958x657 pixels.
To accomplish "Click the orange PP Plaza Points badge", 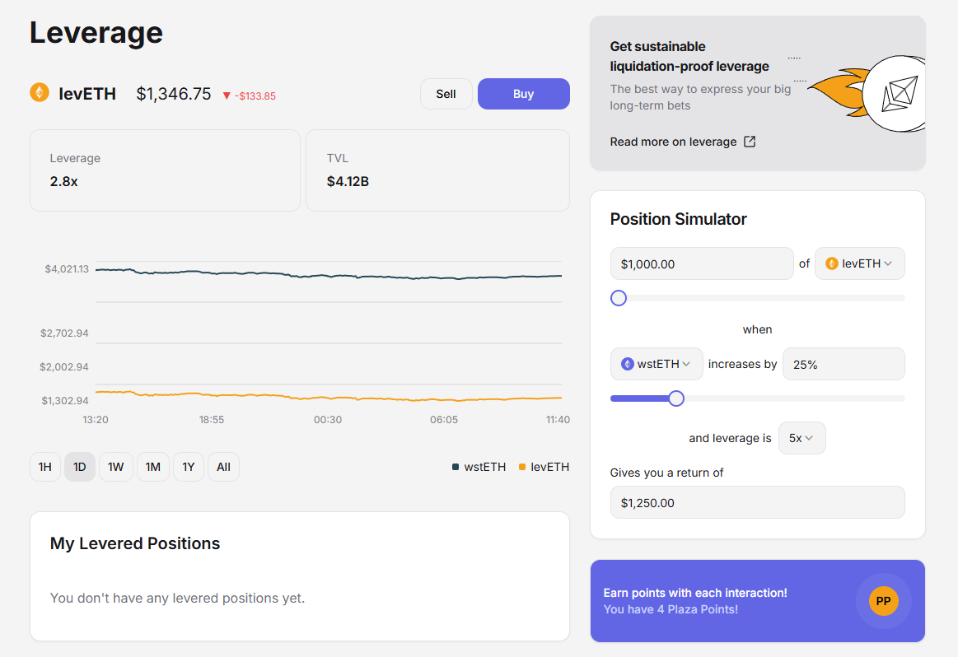I will click(x=883, y=601).
